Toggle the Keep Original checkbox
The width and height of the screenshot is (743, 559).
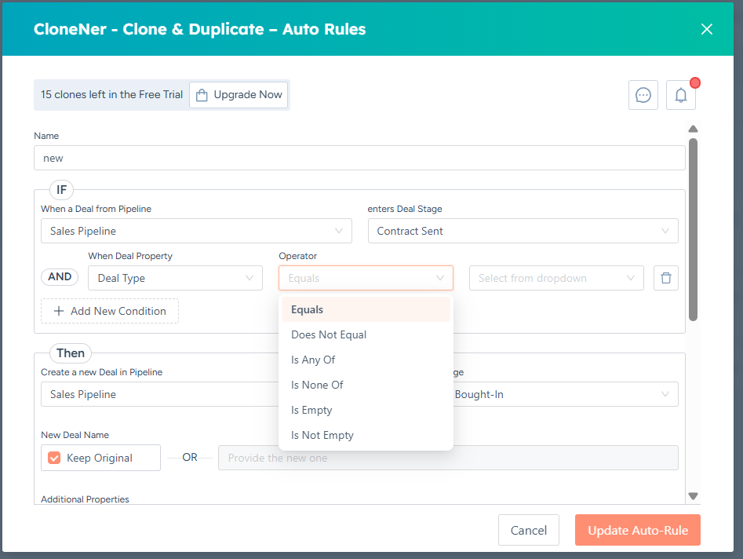coord(54,458)
